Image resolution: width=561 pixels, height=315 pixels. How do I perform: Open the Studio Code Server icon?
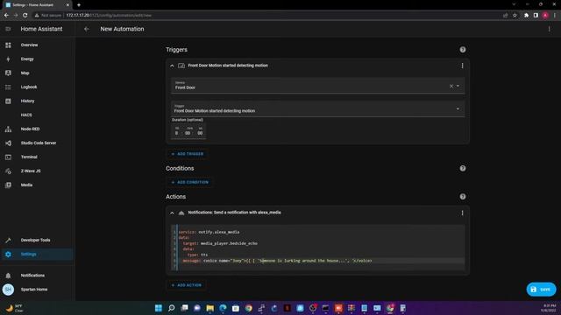[8, 143]
